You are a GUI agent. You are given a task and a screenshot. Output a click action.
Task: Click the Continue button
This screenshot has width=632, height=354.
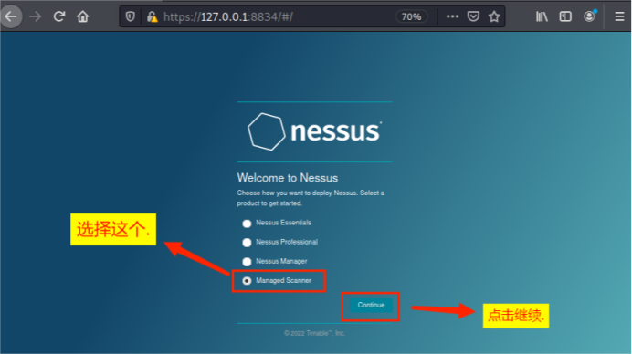(371, 306)
